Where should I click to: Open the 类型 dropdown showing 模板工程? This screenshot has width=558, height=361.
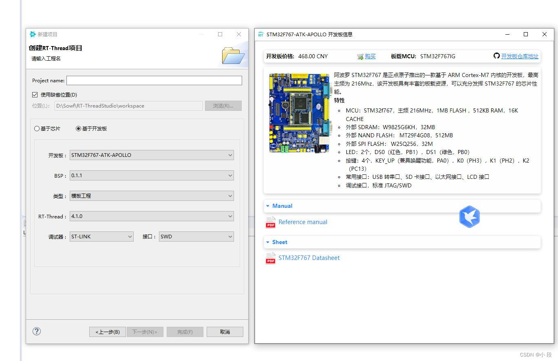(x=152, y=196)
